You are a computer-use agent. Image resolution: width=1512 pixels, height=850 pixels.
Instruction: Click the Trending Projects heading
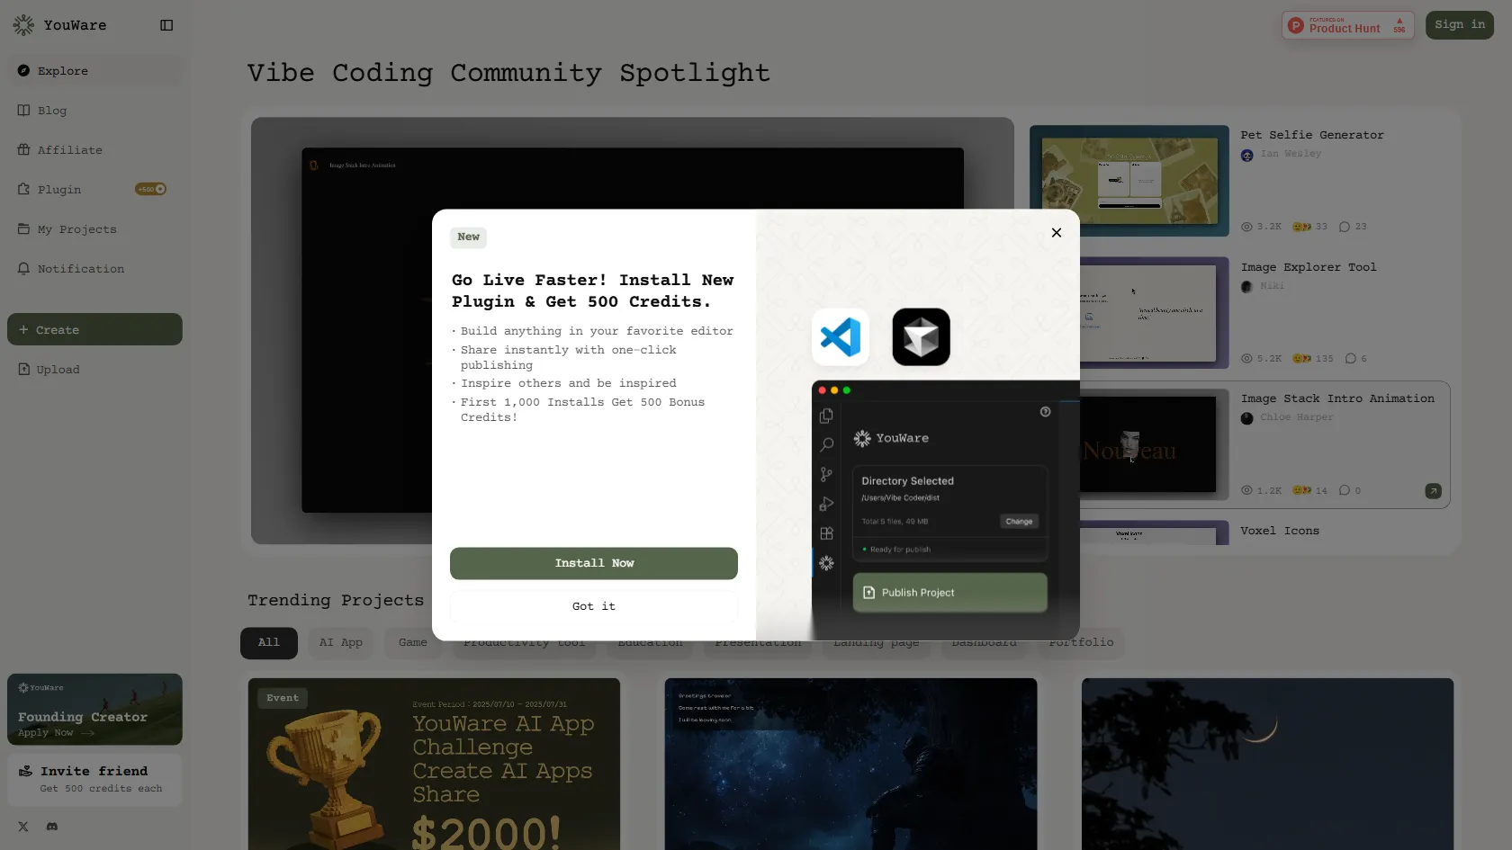(336, 600)
